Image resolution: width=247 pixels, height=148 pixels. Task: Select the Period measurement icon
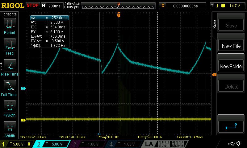[x=10, y=24]
